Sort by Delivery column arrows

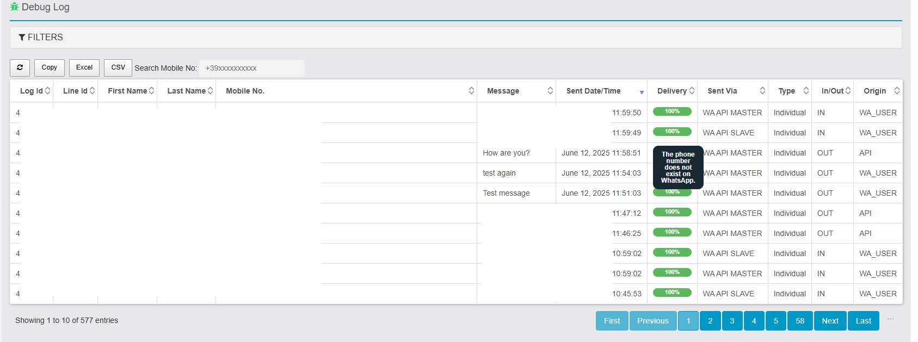tap(692, 91)
